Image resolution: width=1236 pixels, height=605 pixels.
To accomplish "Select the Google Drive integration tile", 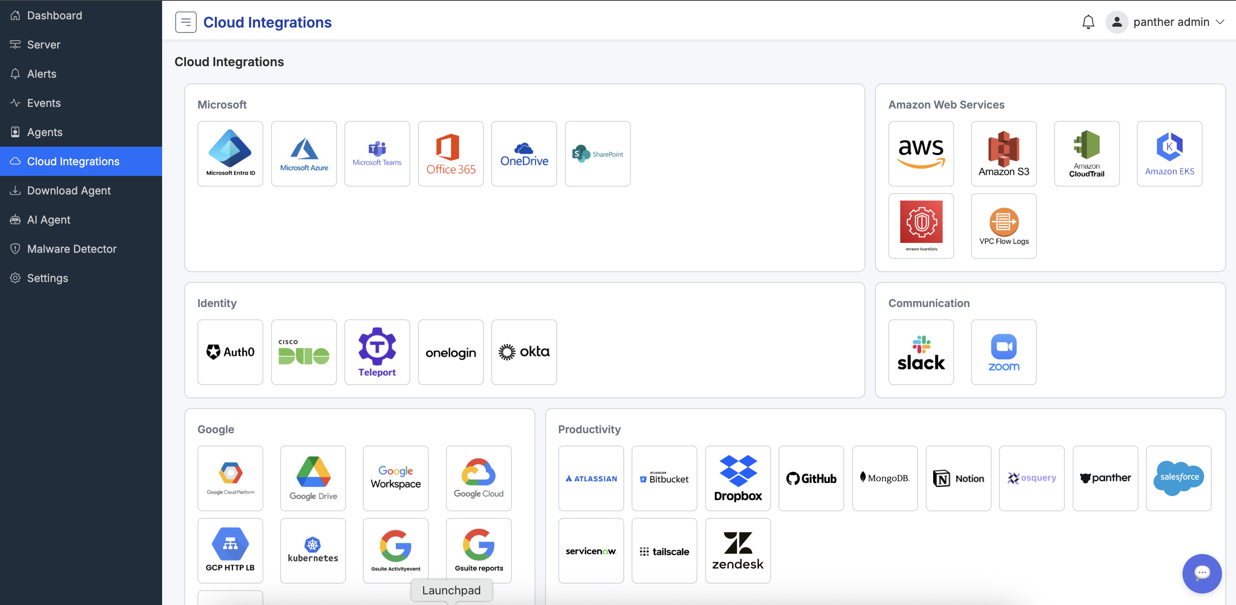I will (313, 478).
